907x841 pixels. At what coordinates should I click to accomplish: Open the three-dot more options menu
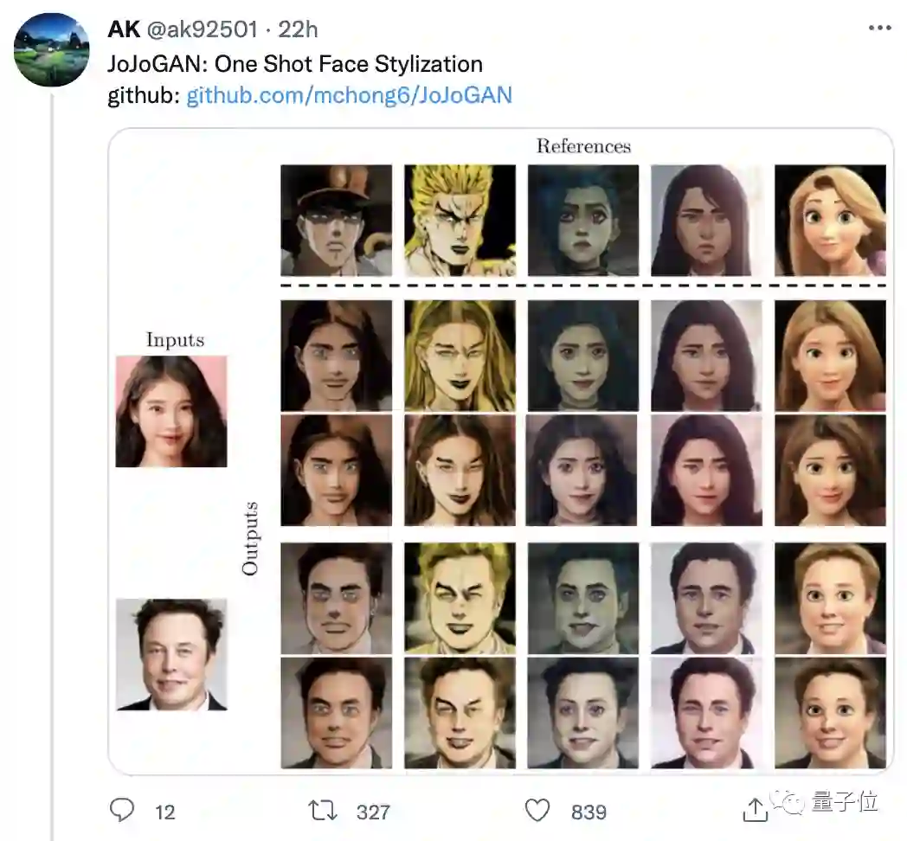(x=879, y=29)
